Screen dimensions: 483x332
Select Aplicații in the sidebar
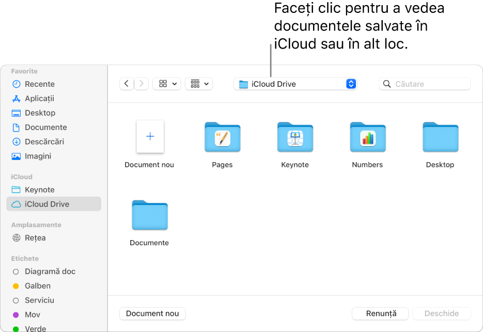point(39,99)
